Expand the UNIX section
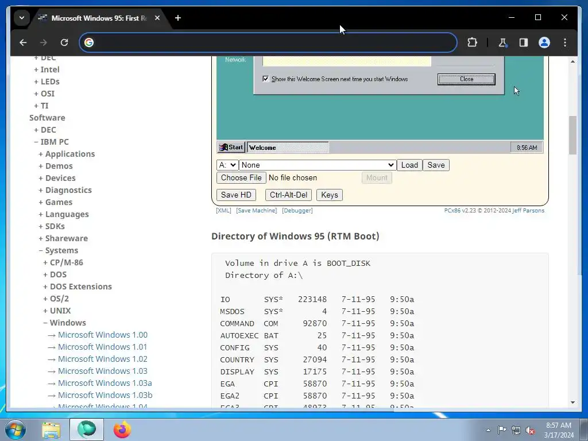Viewport: 588px width, 441px height. click(x=57, y=311)
